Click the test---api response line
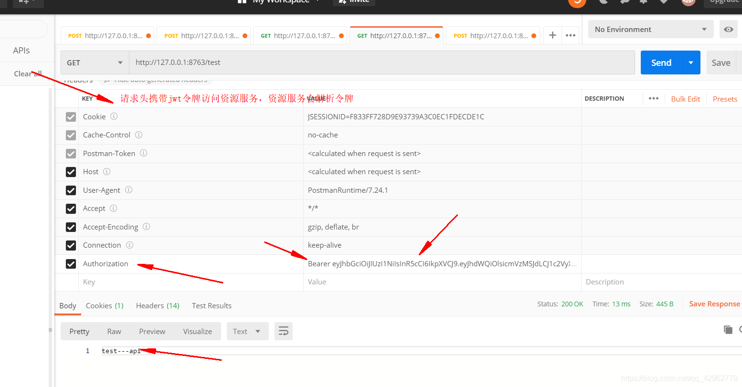 pos(121,351)
